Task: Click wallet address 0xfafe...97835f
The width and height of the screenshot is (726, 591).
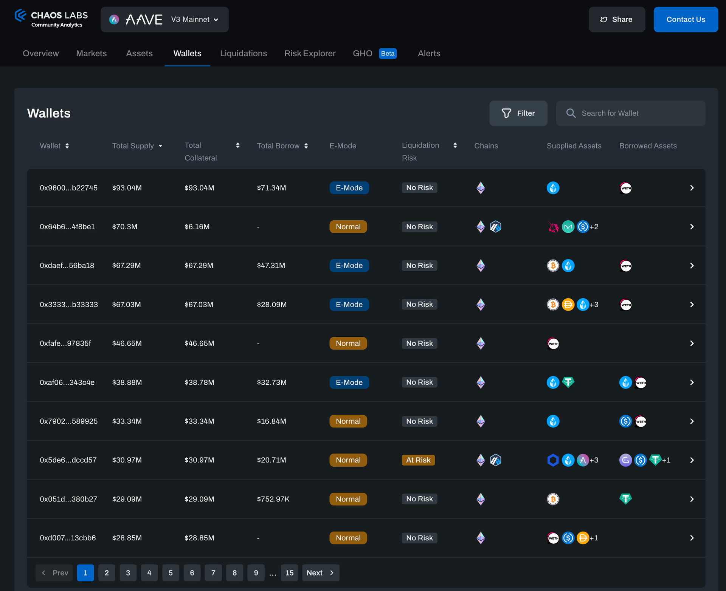Action: (x=65, y=343)
